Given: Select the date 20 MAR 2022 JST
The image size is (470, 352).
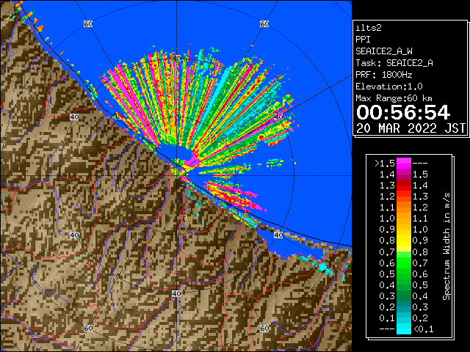Looking at the screenshot, I should coord(411,128).
